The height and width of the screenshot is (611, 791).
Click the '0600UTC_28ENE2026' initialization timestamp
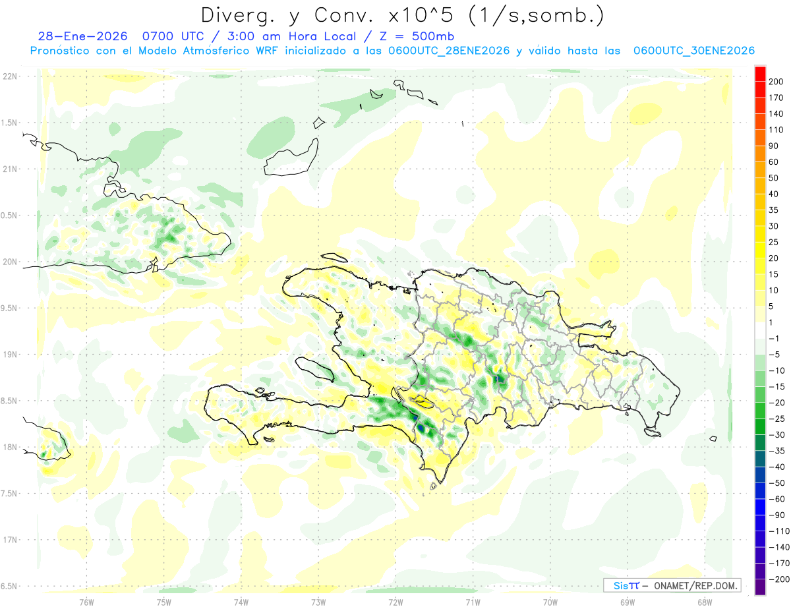click(448, 51)
